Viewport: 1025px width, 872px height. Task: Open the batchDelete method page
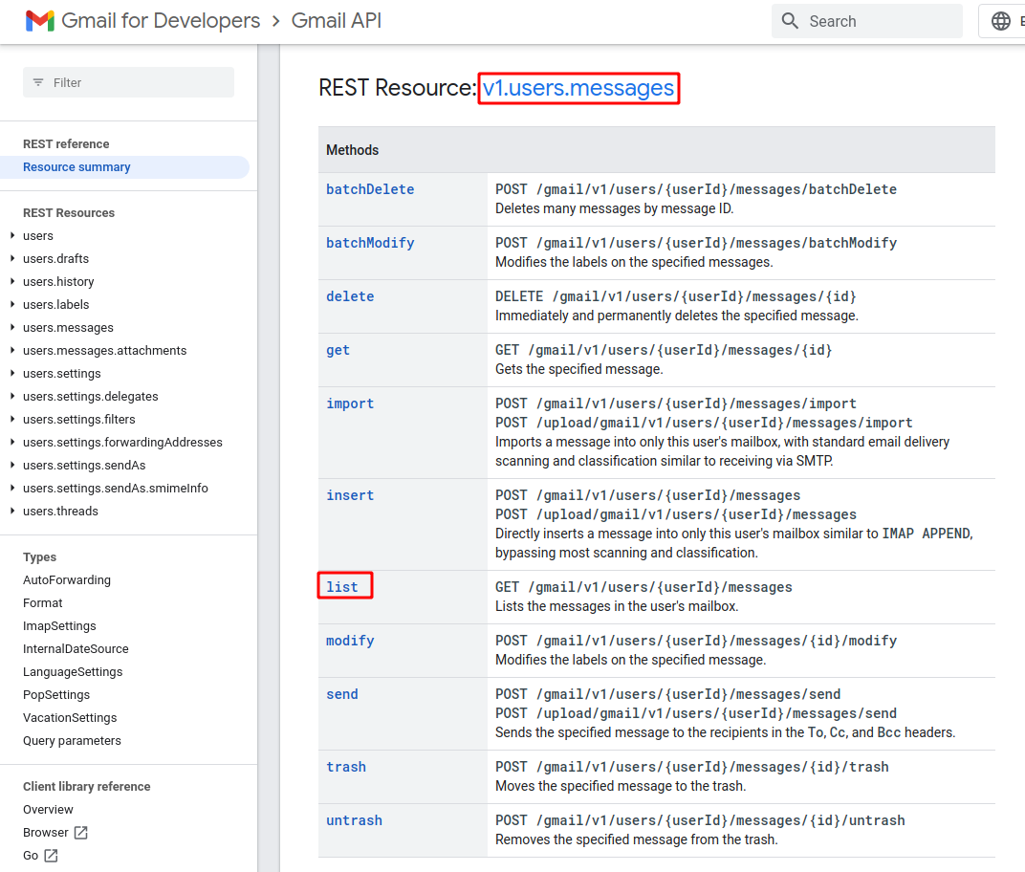click(x=370, y=189)
